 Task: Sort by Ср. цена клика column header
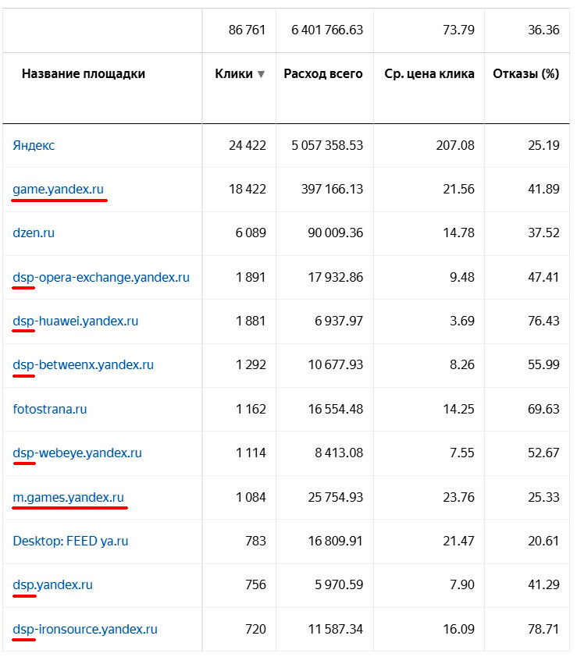[x=429, y=74]
